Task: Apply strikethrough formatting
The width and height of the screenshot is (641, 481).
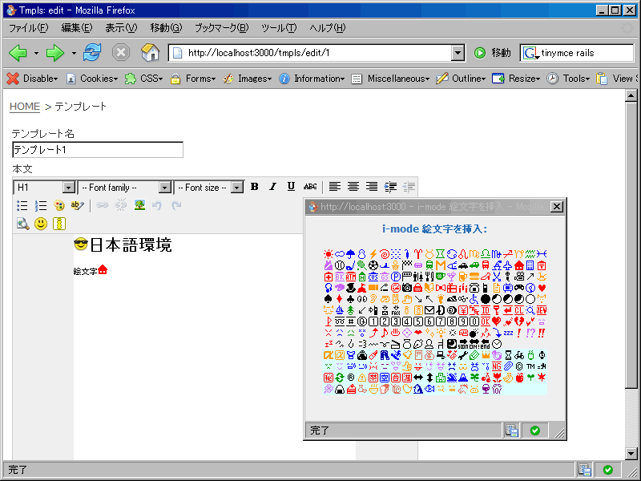Action: pos(310,187)
